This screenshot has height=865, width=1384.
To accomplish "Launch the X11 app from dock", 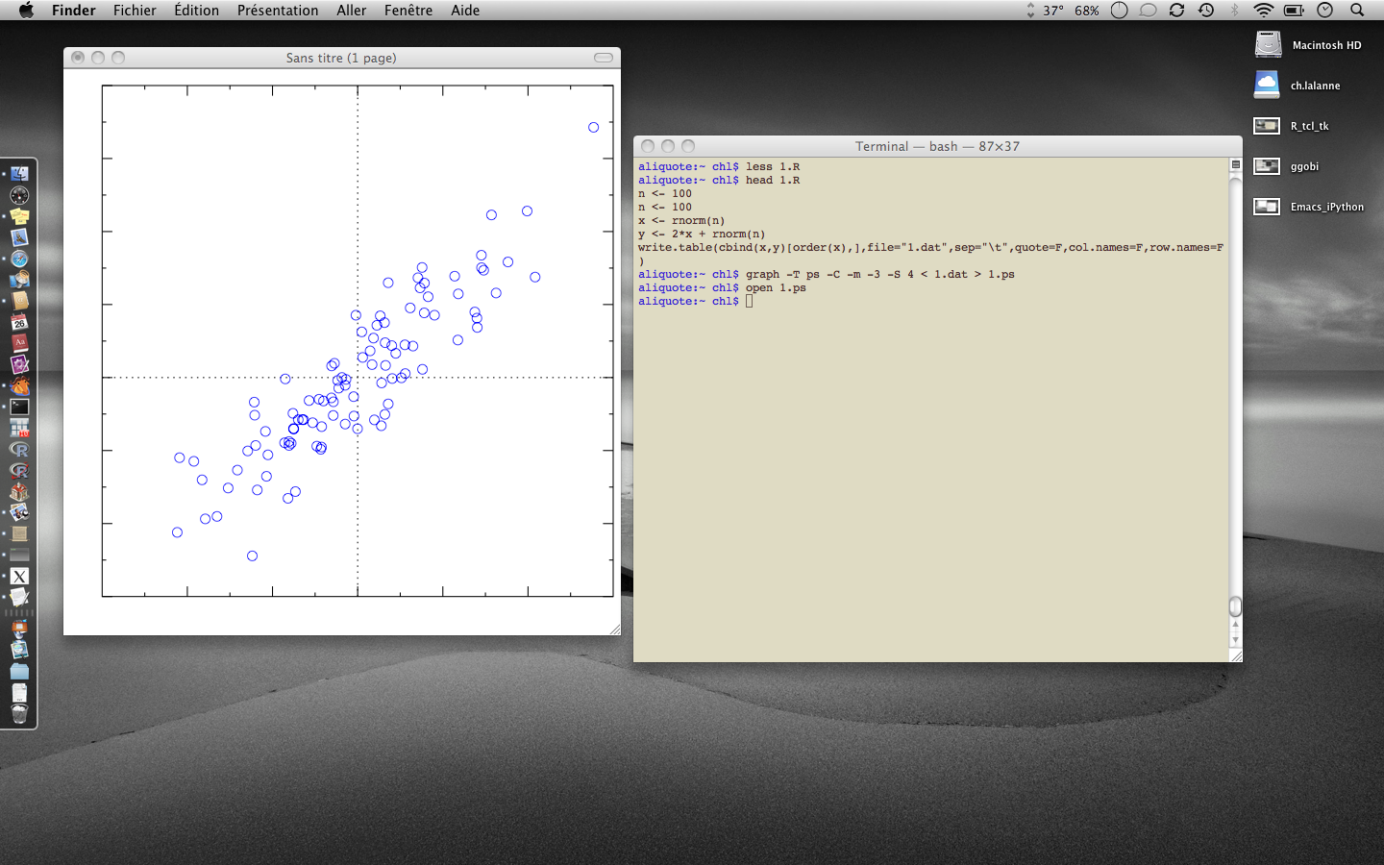I will tap(19, 577).
